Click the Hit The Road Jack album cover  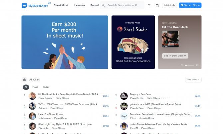pos(170,39)
